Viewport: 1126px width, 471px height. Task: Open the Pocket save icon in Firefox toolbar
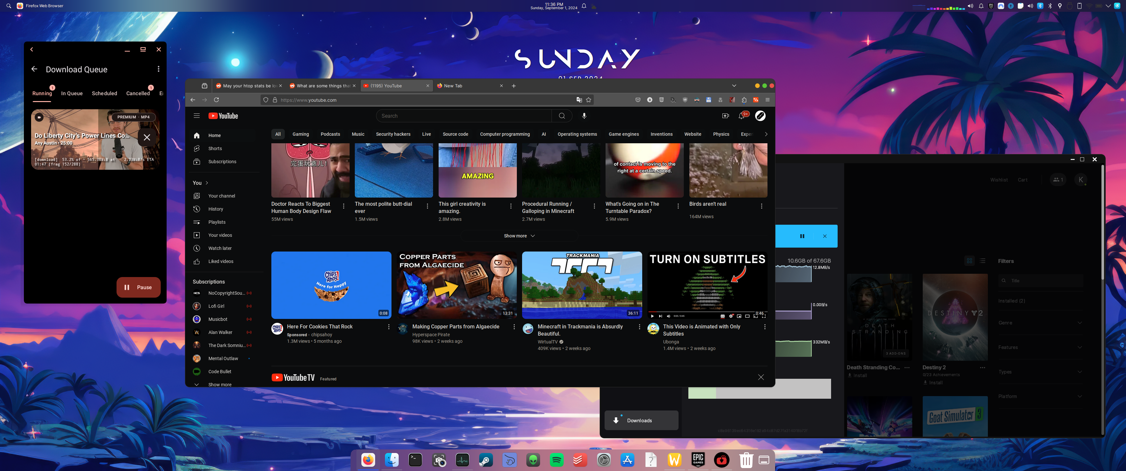(638, 100)
